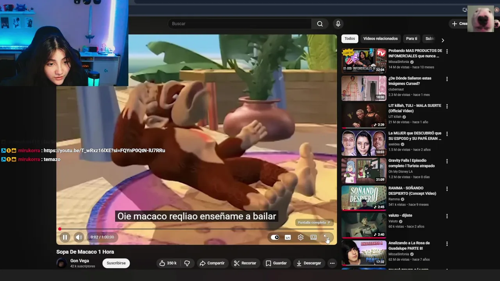
Task: Open the Crear menu
Action: coord(459,24)
